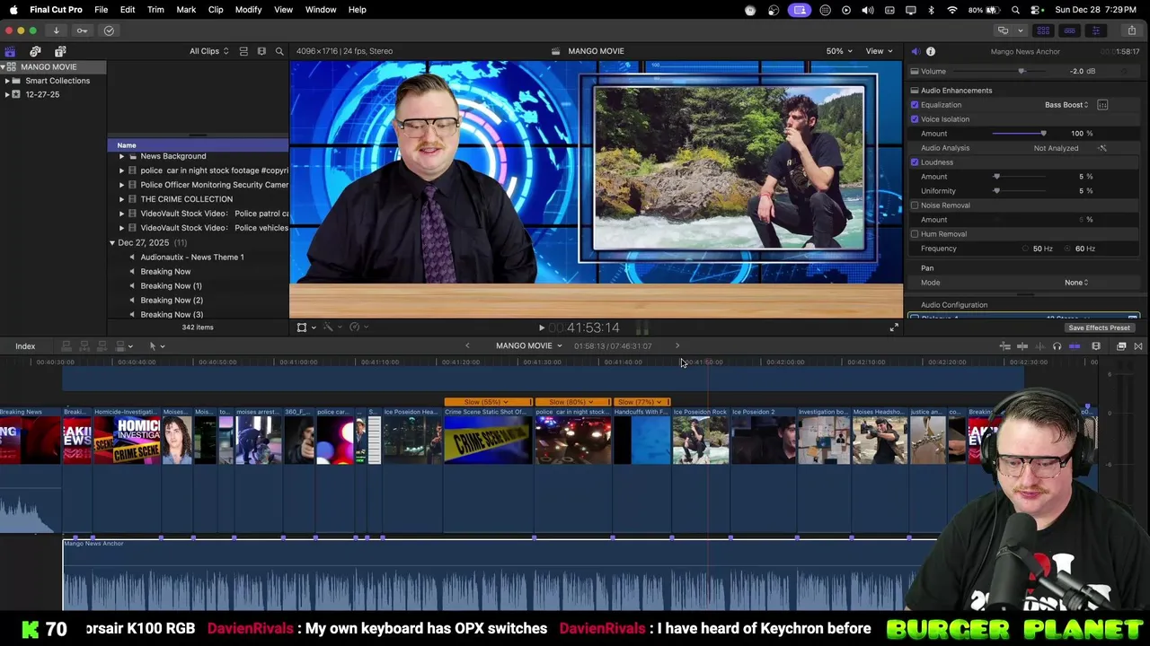This screenshot has height=646, width=1150.
Task: Open the Equalization graphic EQ icon
Action: coord(1102,105)
